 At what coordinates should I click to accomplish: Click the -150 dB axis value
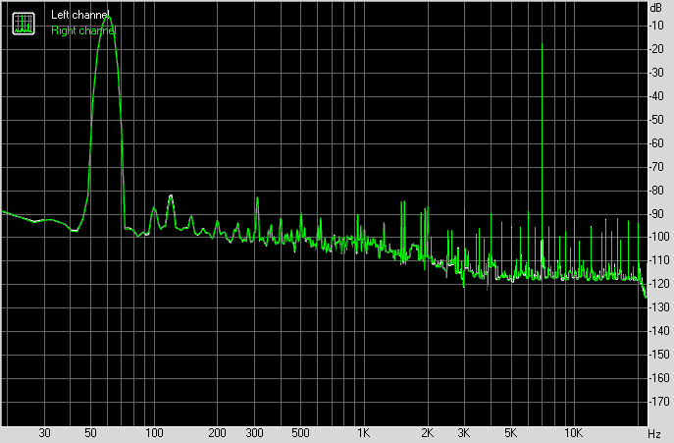click(659, 355)
